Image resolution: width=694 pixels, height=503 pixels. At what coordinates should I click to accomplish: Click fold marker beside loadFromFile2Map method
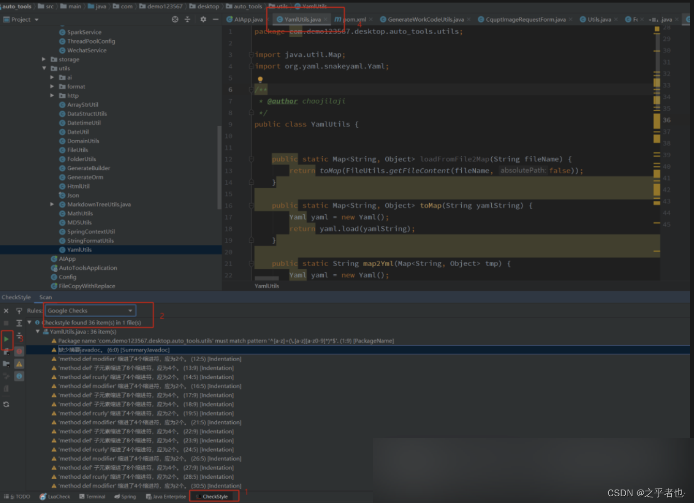pyautogui.click(x=251, y=159)
